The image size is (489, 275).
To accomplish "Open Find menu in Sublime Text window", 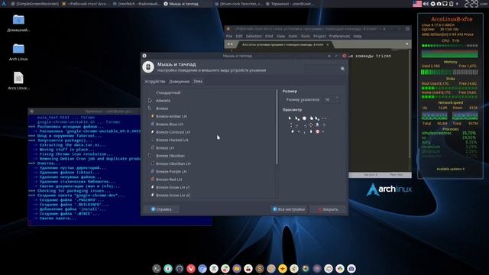I will pos(269,36).
